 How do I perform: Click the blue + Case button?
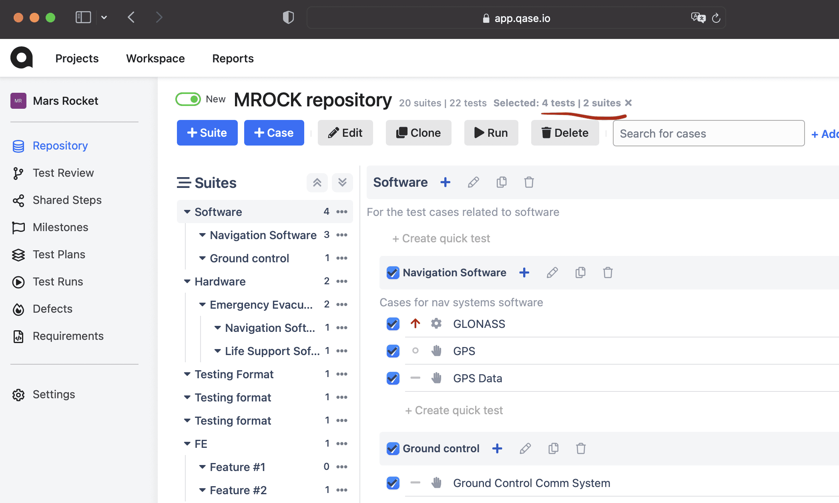(x=274, y=133)
